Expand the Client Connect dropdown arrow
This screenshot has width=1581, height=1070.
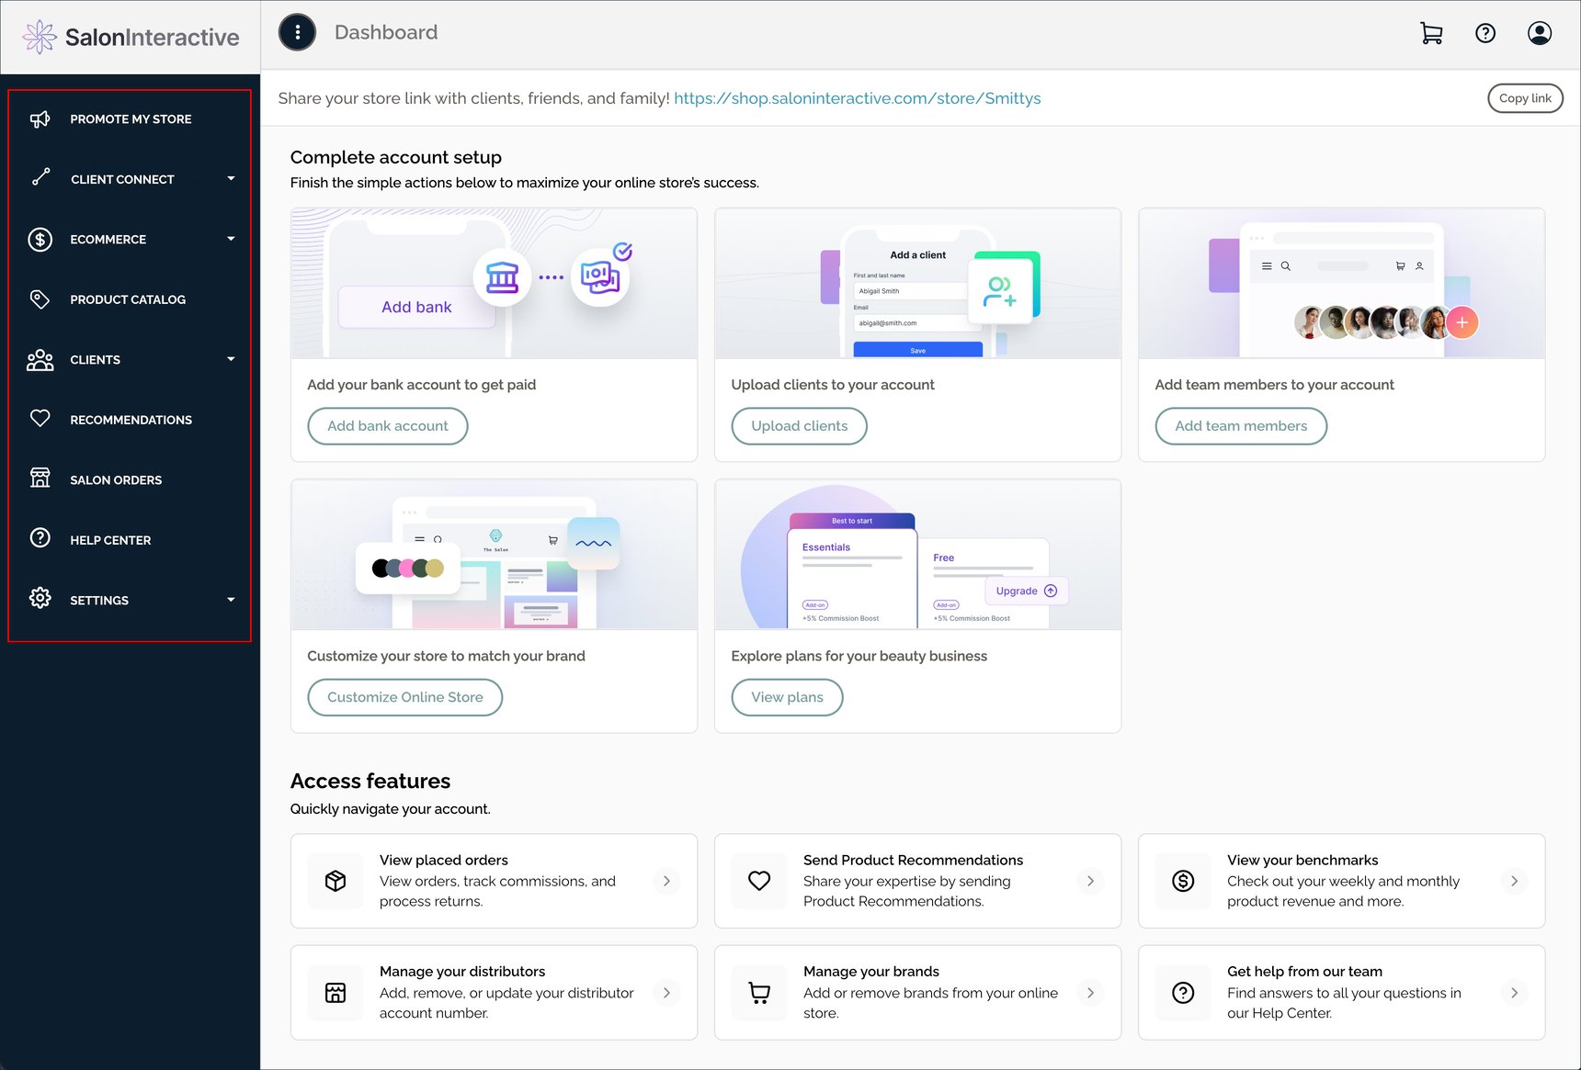[x=231, y=179]
